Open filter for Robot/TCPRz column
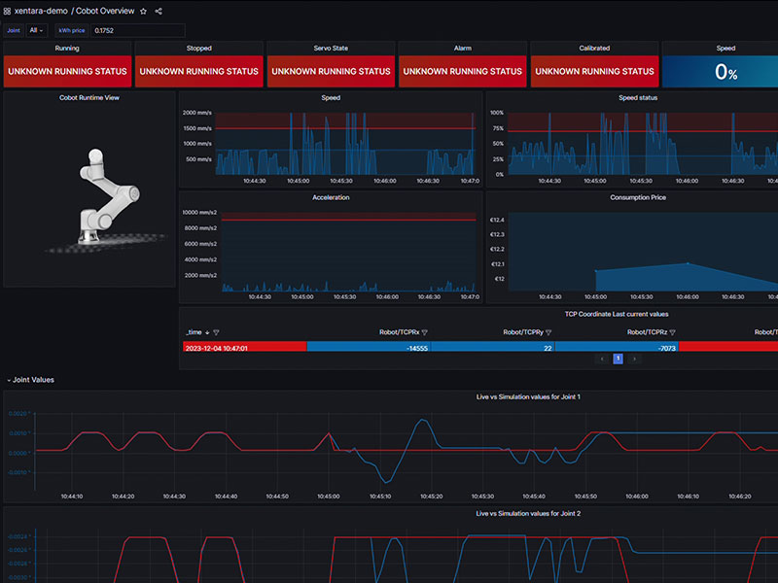Viewport: 778px width, 583px height. click(x=672, y=332)
